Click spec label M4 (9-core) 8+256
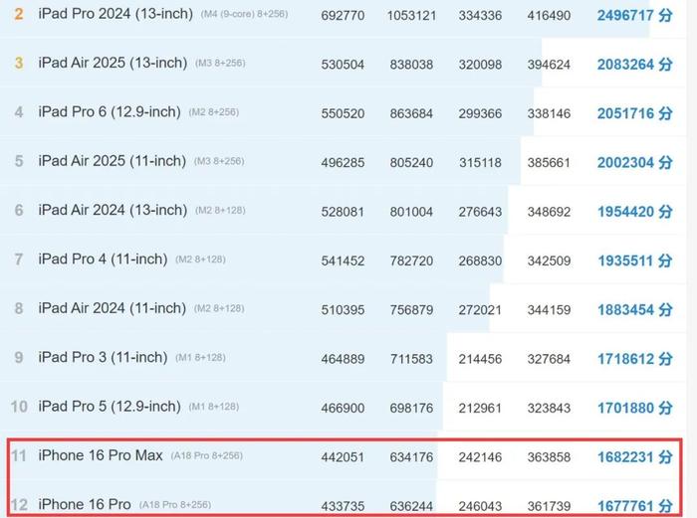 (x=245, y=14)
